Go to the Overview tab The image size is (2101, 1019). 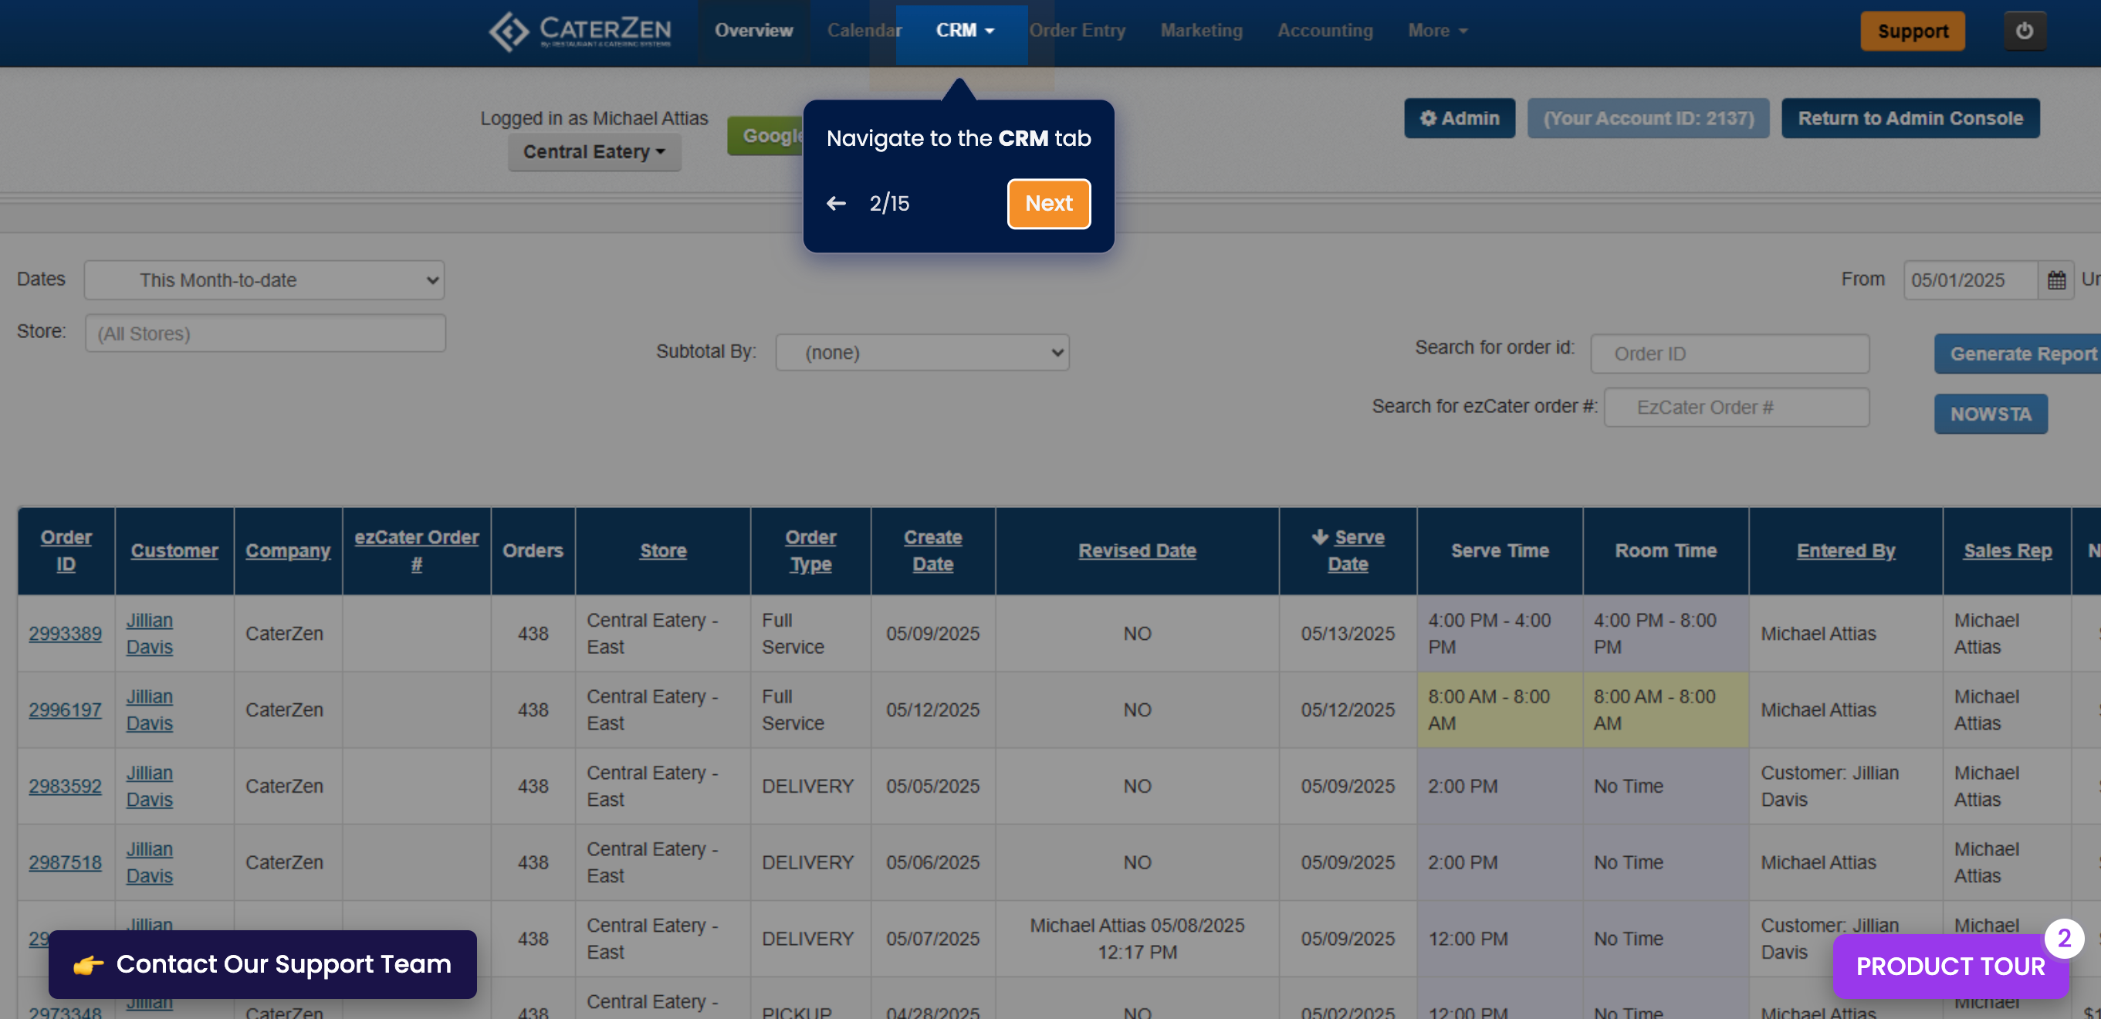pyautogui.click(x=753, y=31)
